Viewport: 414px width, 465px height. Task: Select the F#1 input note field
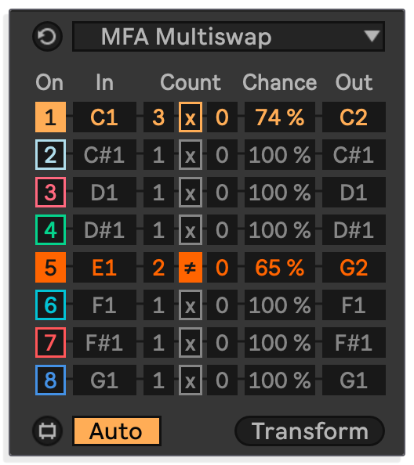[x=104, y=343]
